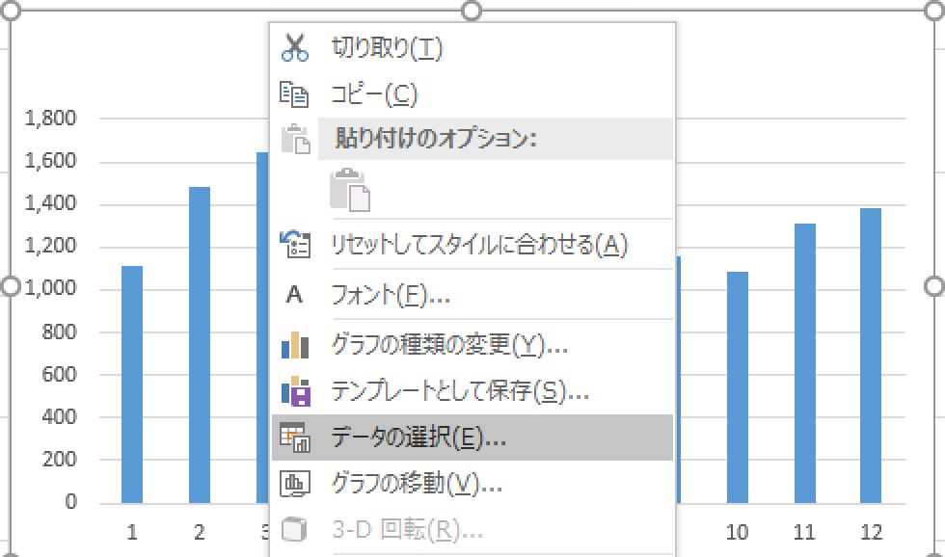Viewport: 945px width, 557px height.
Task: Click the 400 axis label
Action: click(x=59, y=416)
